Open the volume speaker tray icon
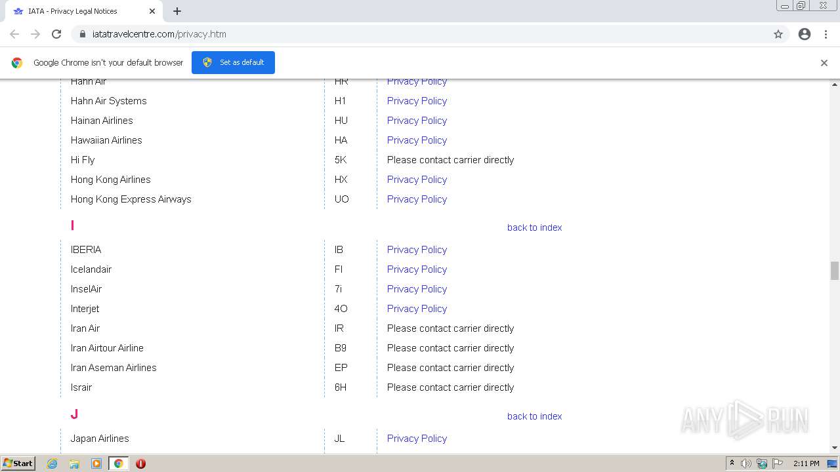Screen dimensions: 840x472 pyautogui.click(x=746, y=463)
